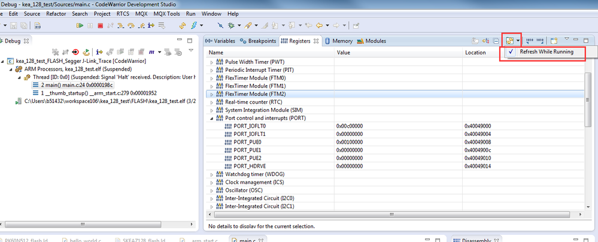Click the green Resume debug button

(80, 26)
